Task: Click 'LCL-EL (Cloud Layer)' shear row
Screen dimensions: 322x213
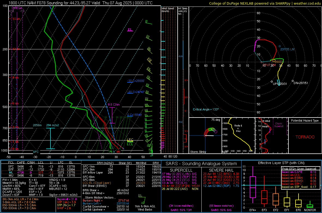Action: (122, 183)
